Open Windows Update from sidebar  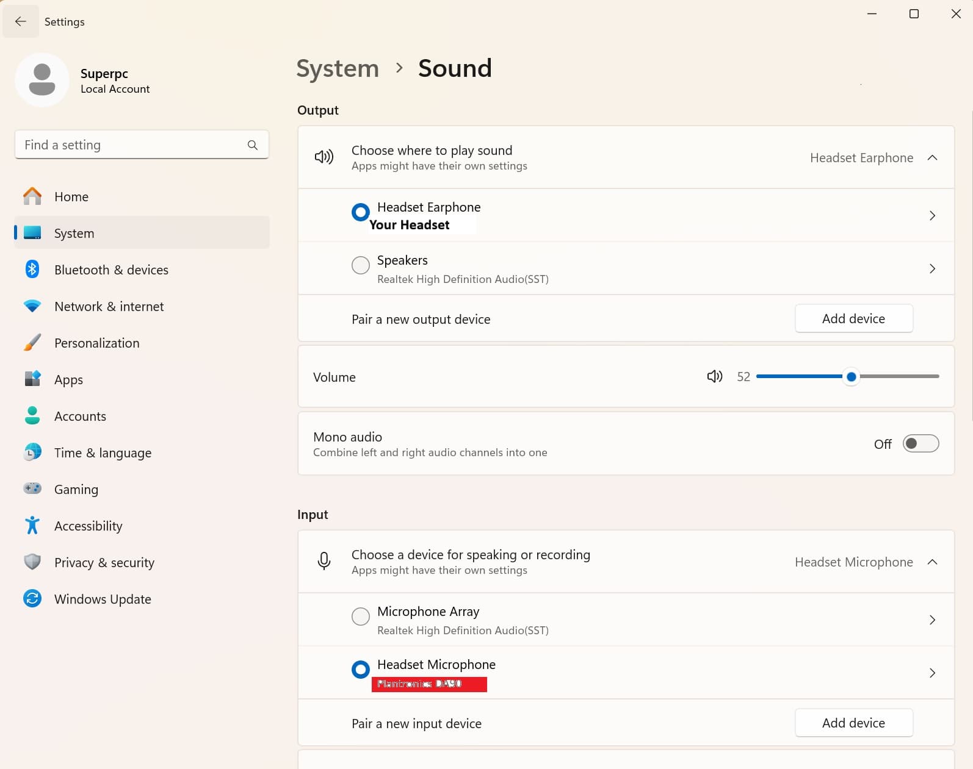(103, 599)
